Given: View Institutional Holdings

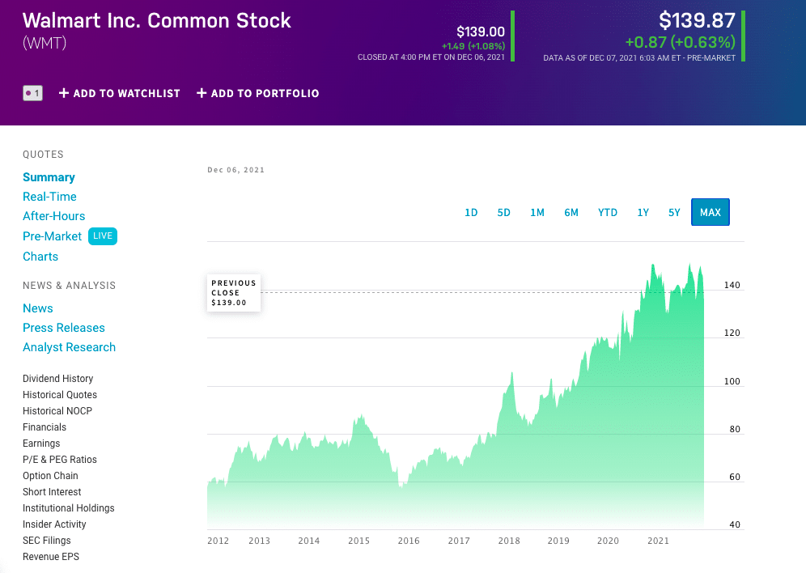Looking at the screenshot, I should pos(68,508).
